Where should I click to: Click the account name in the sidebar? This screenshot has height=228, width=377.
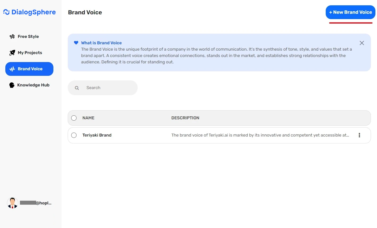[36, 203]
